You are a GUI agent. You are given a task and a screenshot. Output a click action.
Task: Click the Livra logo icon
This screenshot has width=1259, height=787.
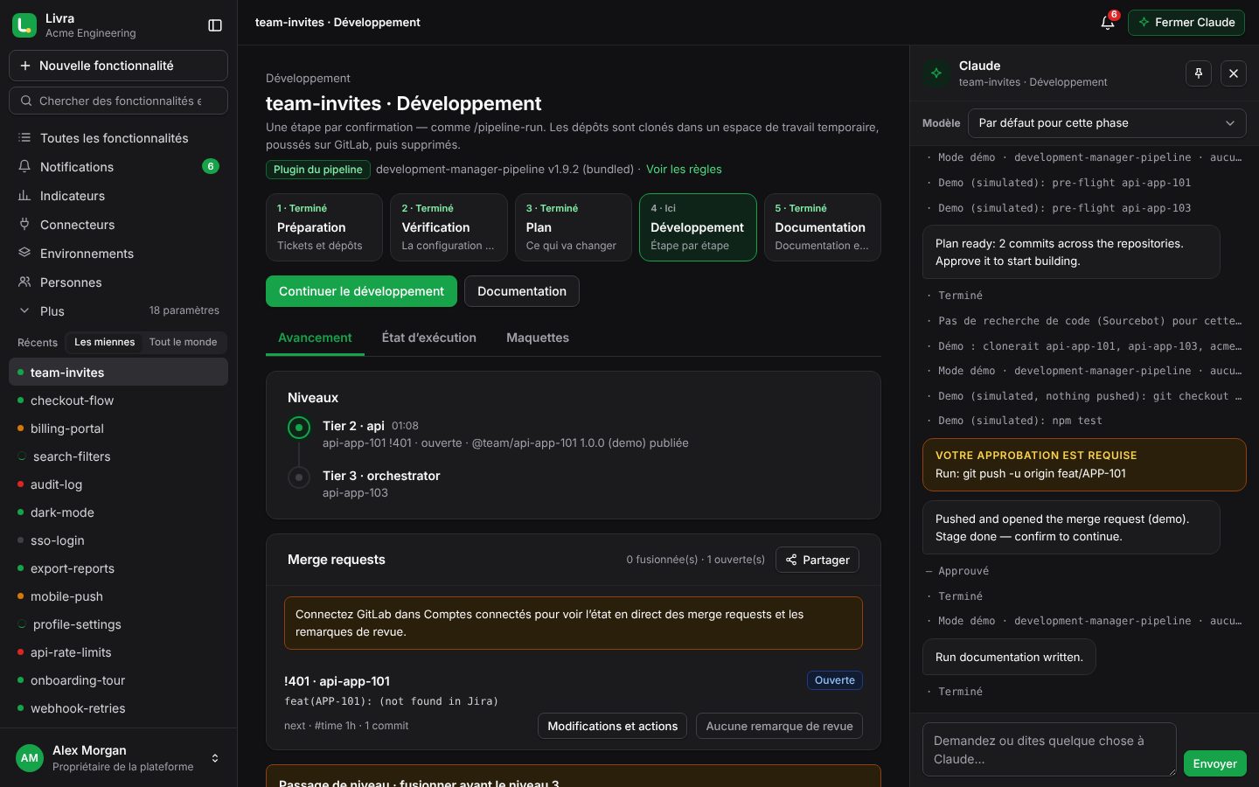pyautogui.click(x=24, y=25)
